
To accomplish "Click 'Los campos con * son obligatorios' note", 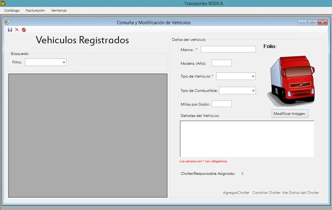I will click(203, 161).
